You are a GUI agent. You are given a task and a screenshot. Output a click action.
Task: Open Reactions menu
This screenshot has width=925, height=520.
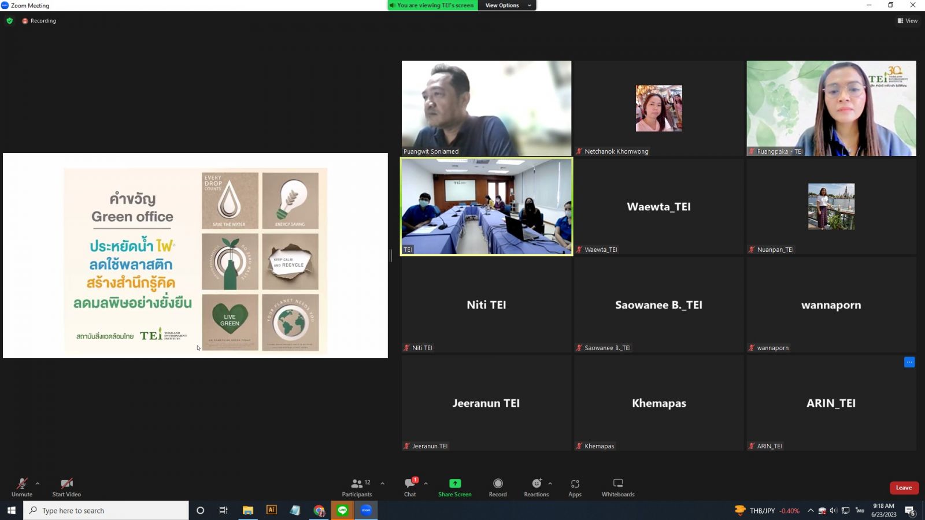[x=536, y=487]
